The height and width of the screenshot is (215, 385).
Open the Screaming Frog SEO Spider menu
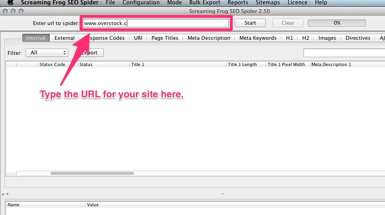(60, 2)
